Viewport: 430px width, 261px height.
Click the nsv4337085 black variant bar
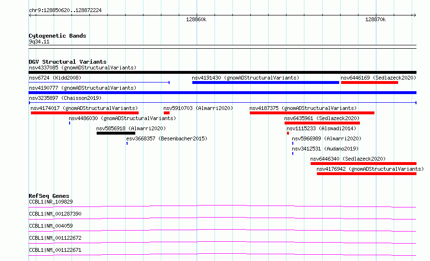(222, 72)
